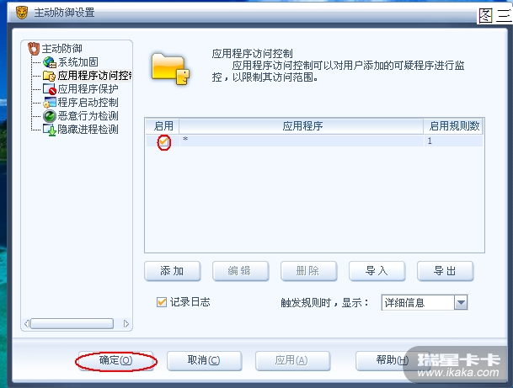Click the 导入 button

377,271
